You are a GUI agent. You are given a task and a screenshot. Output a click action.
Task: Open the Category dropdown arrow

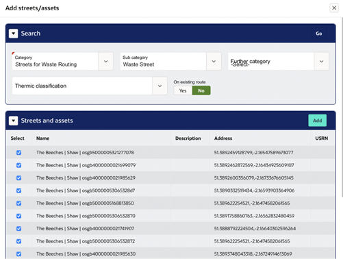106,61
